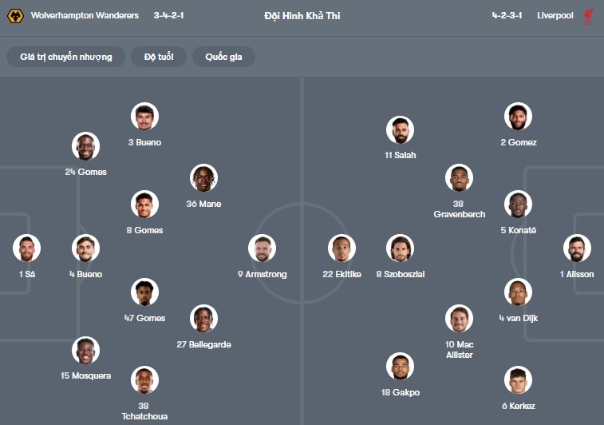
Task: Click goalkeeper Sá's avatar
Action: [26, 248]
